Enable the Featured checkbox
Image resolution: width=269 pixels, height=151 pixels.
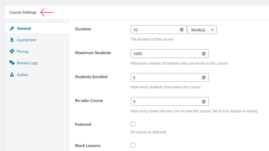tap(133, 124)
